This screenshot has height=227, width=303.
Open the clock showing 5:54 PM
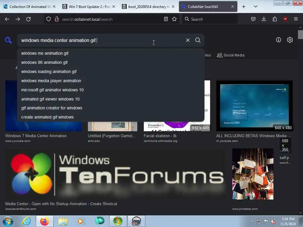288,221
